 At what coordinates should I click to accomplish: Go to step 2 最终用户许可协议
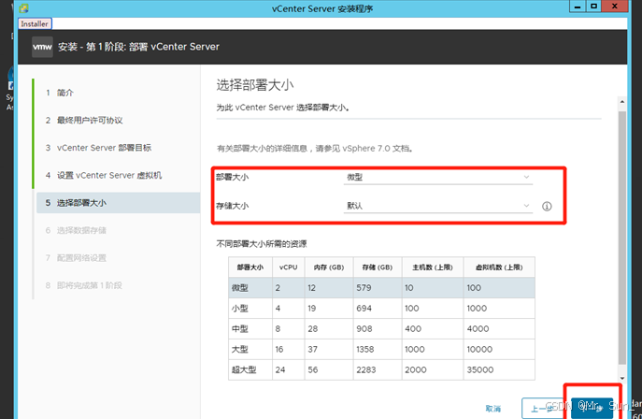click(84, 120)
